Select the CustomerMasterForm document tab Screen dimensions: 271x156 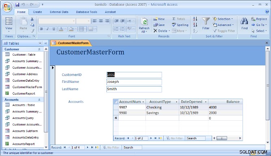tap(71, 43)
